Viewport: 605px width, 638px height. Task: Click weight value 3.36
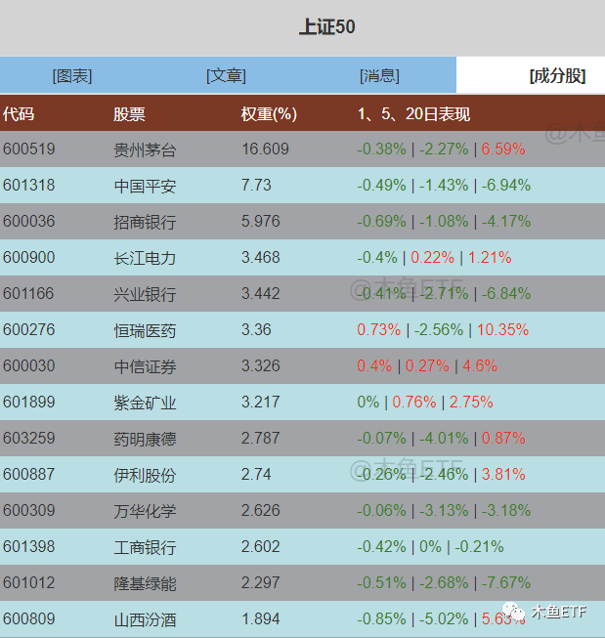click(256, 329)
